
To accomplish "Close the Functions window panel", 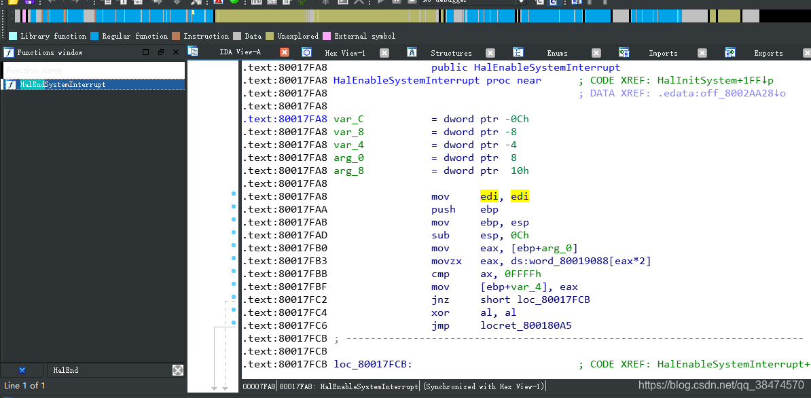I will click(176, 52).
